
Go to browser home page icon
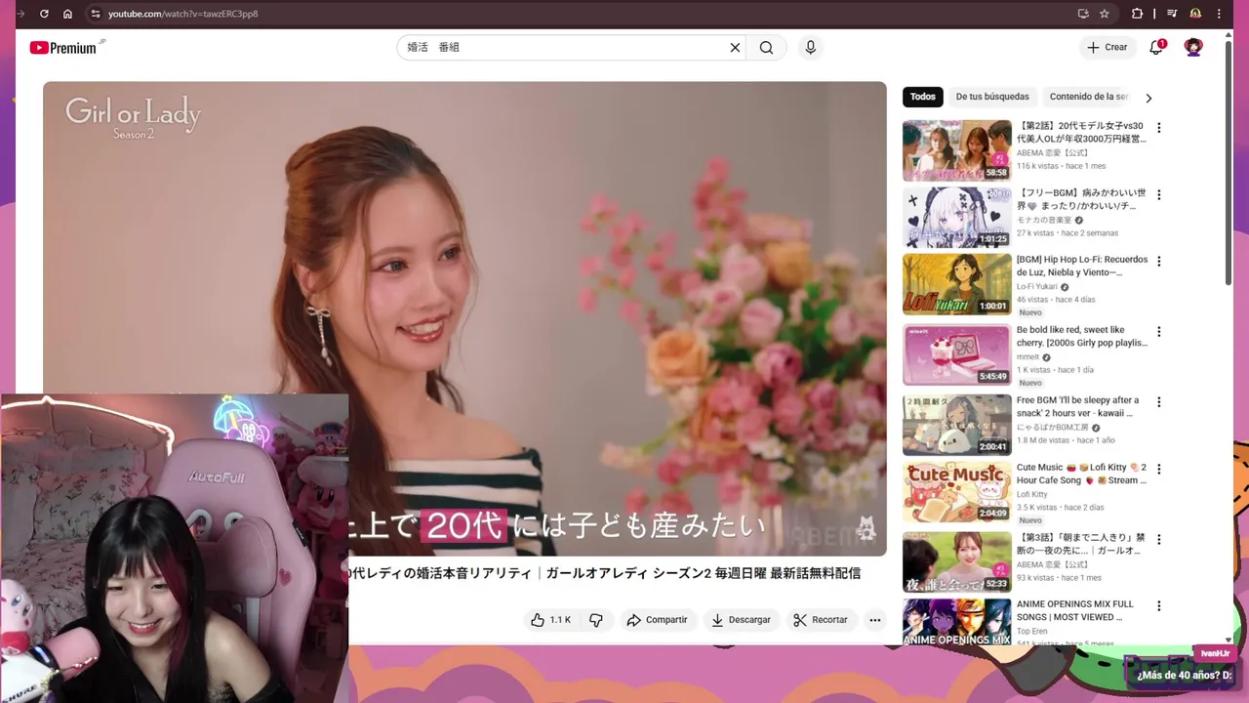click(x=67, y=14)
